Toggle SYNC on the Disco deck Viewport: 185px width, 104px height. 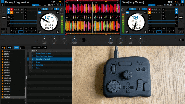[x=132, y=9]
